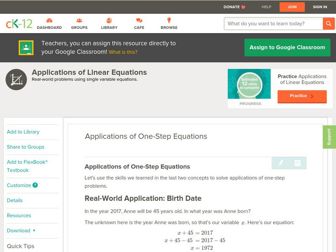This screenshot has height=252, width=336.
Task: Open the Customize help question mark
Action: [x=35, y=185]
